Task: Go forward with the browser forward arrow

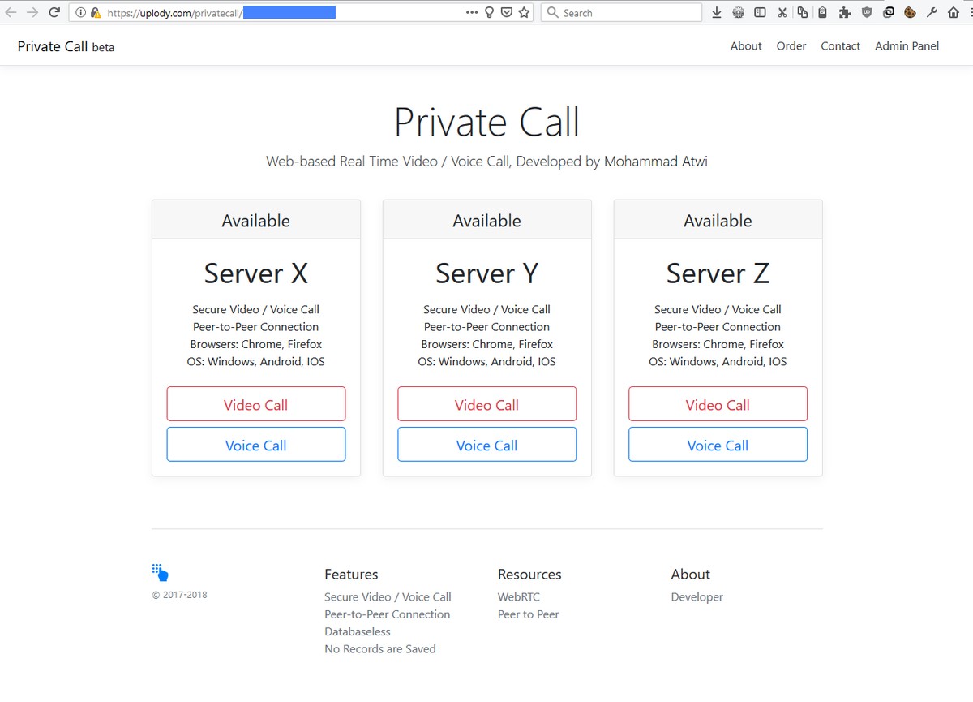Action: tap(32, 12)
